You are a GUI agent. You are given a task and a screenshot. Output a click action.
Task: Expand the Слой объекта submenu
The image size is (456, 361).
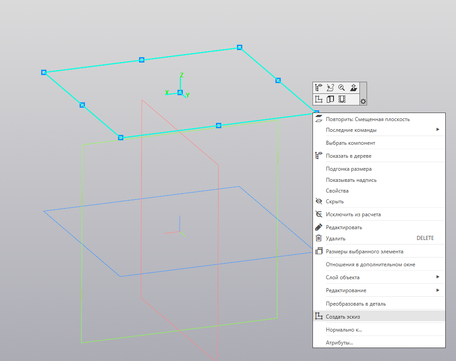click(379, 277)
